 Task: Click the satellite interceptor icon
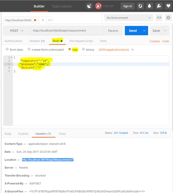(89, 6)
